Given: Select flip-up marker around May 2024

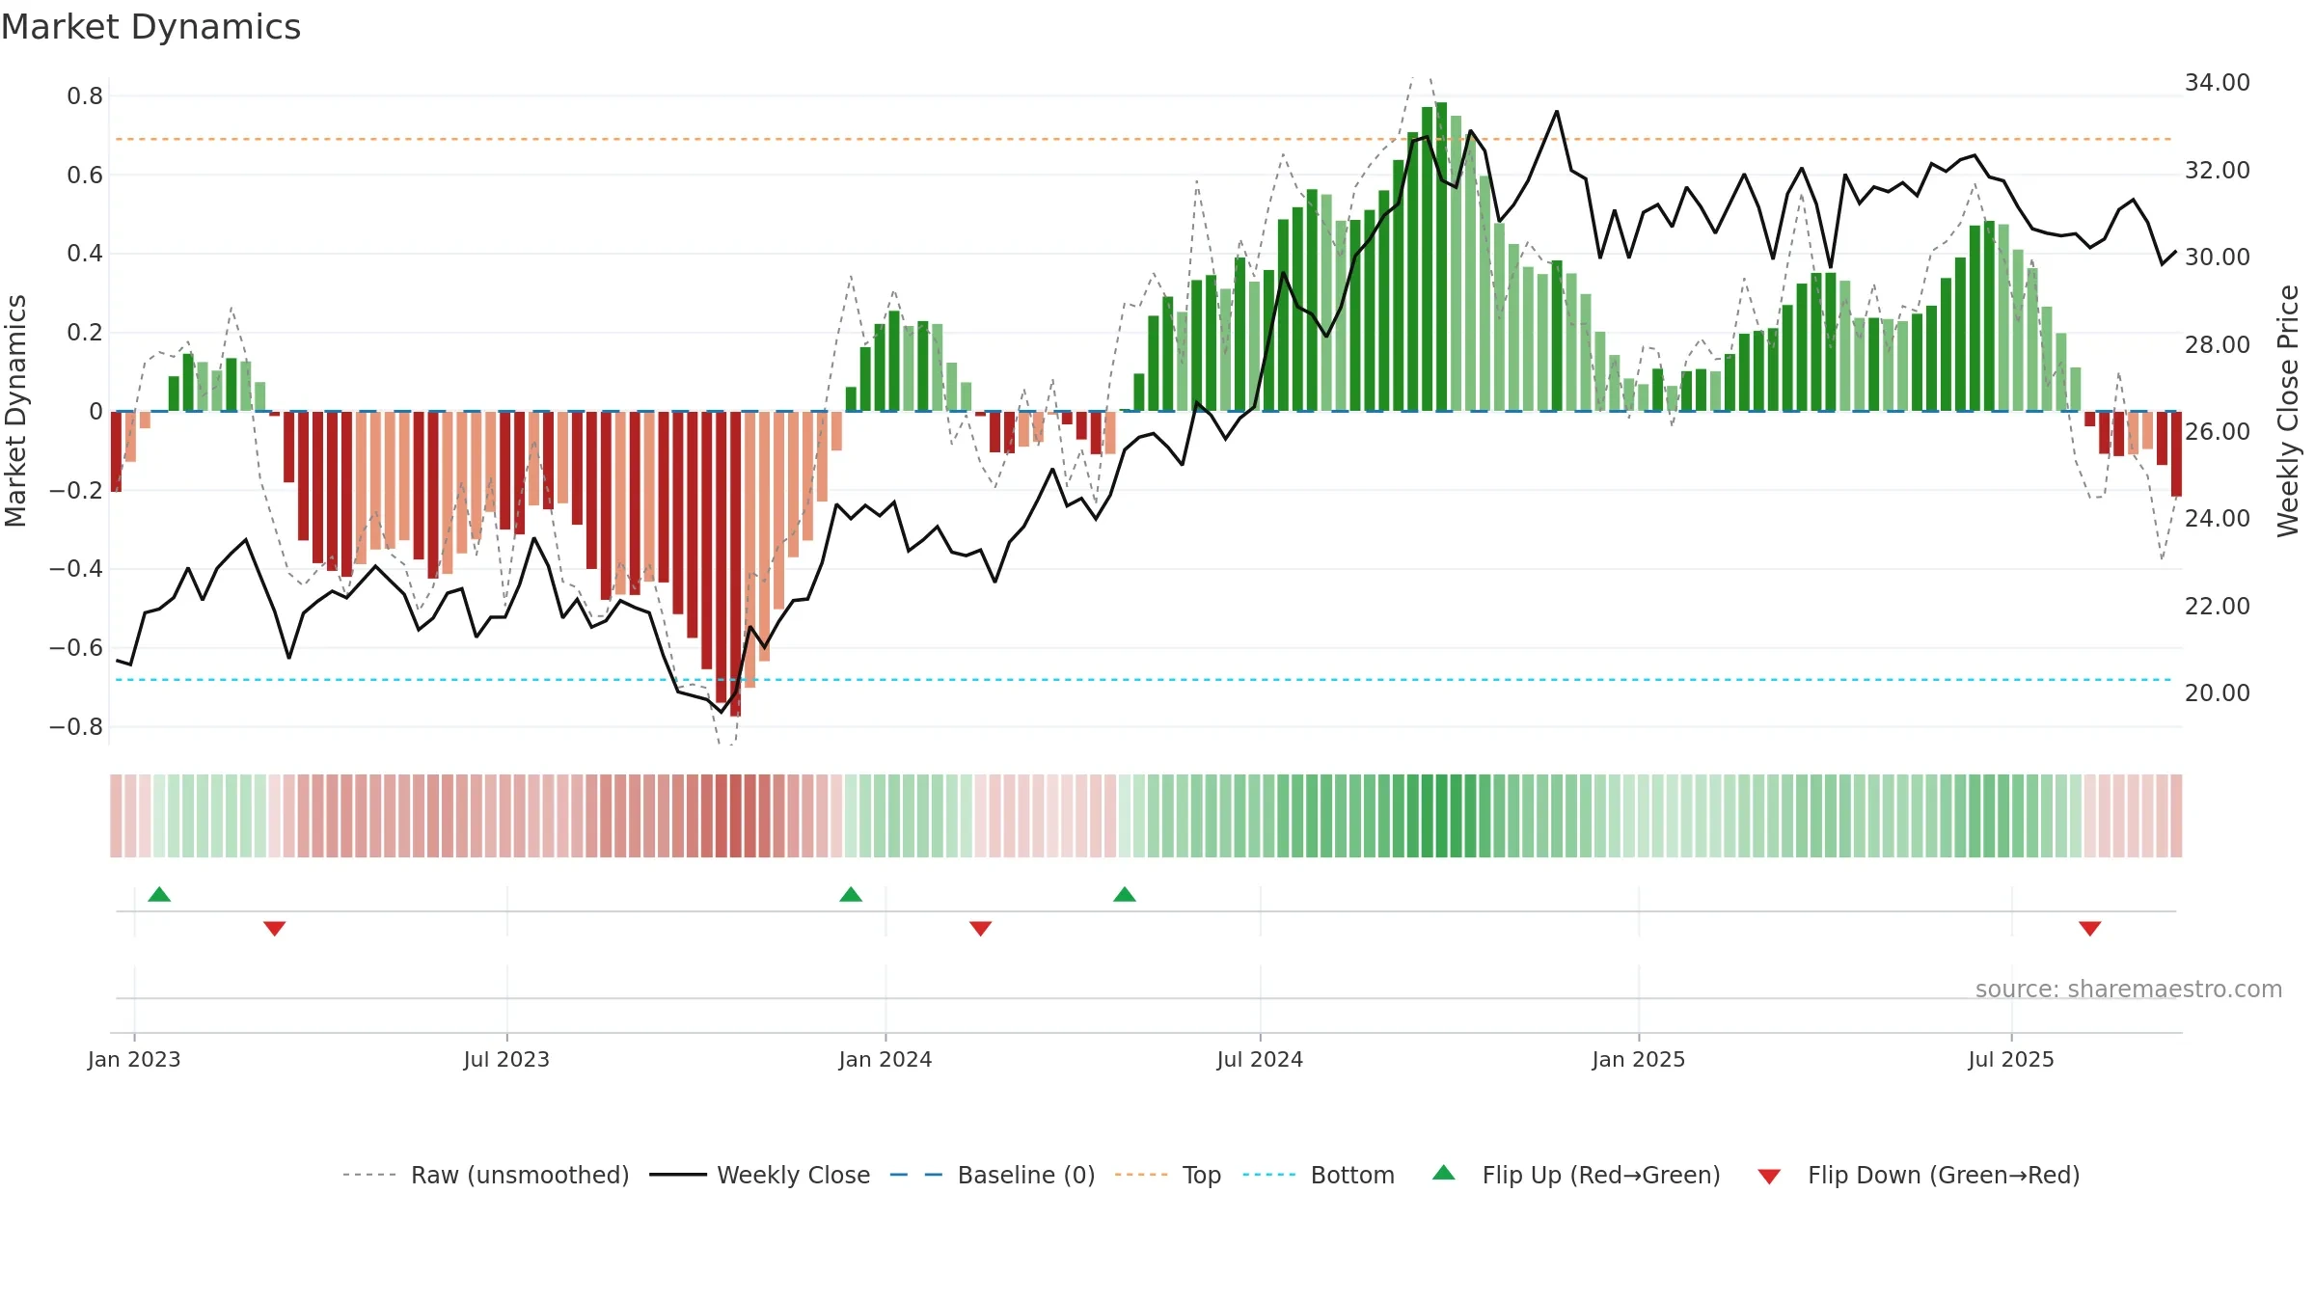Looking at the screenshot, I should (1125, 894).
